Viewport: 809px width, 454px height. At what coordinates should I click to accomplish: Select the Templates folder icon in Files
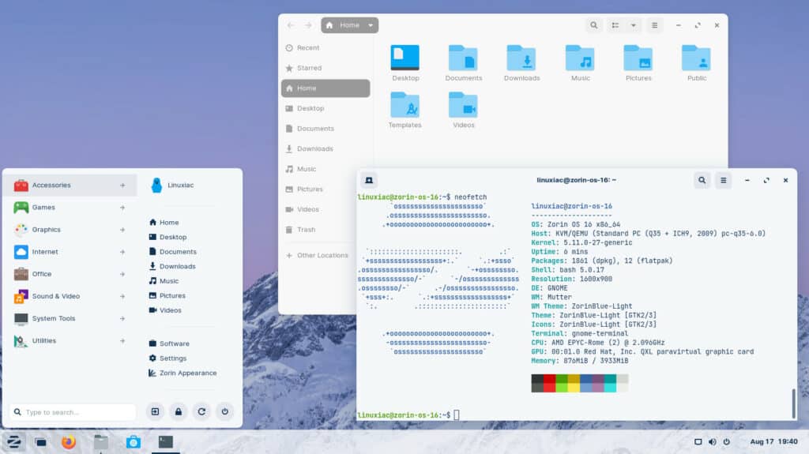pos(405,105)
